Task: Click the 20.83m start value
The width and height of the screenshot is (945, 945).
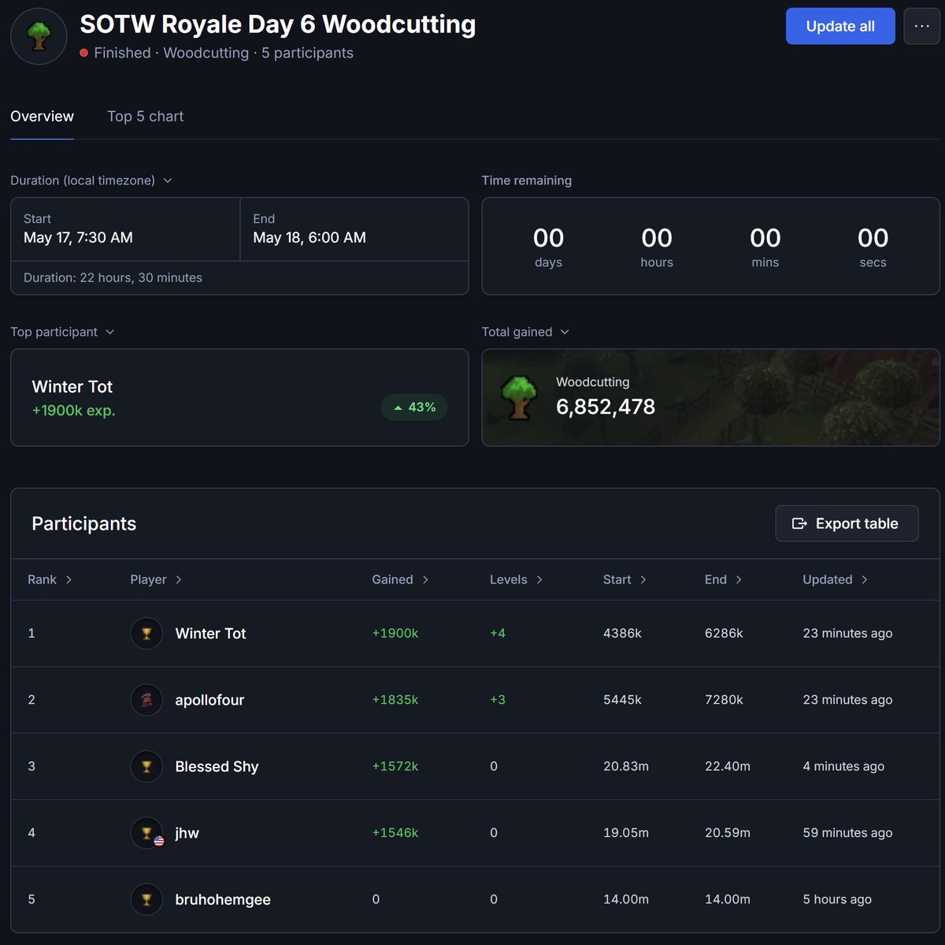Action: 626,766
